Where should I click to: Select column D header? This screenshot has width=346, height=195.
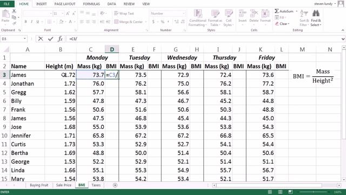[112, 49]
